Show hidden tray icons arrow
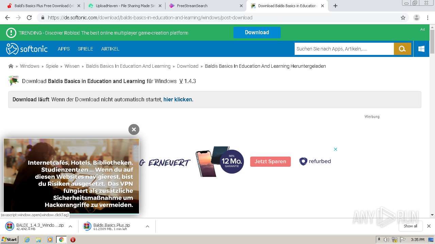 tap(379, 240)
